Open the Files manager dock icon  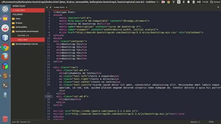click(x=5, y=19)
